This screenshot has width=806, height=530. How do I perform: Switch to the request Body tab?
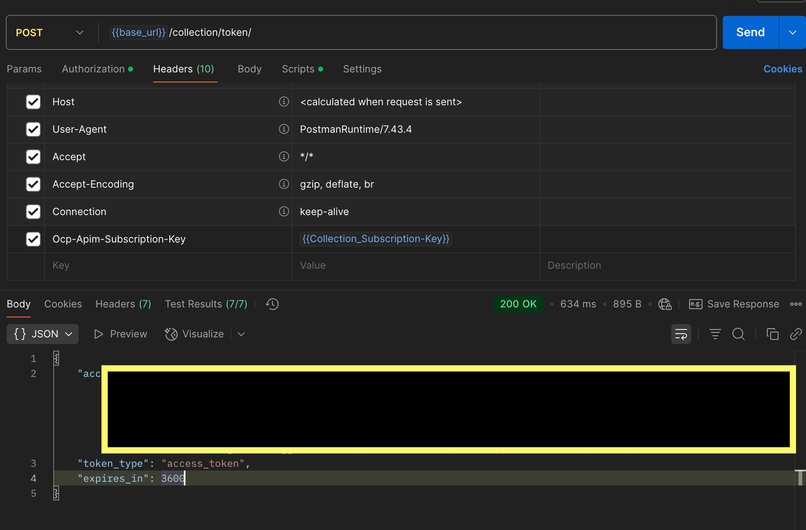(250, 69)
